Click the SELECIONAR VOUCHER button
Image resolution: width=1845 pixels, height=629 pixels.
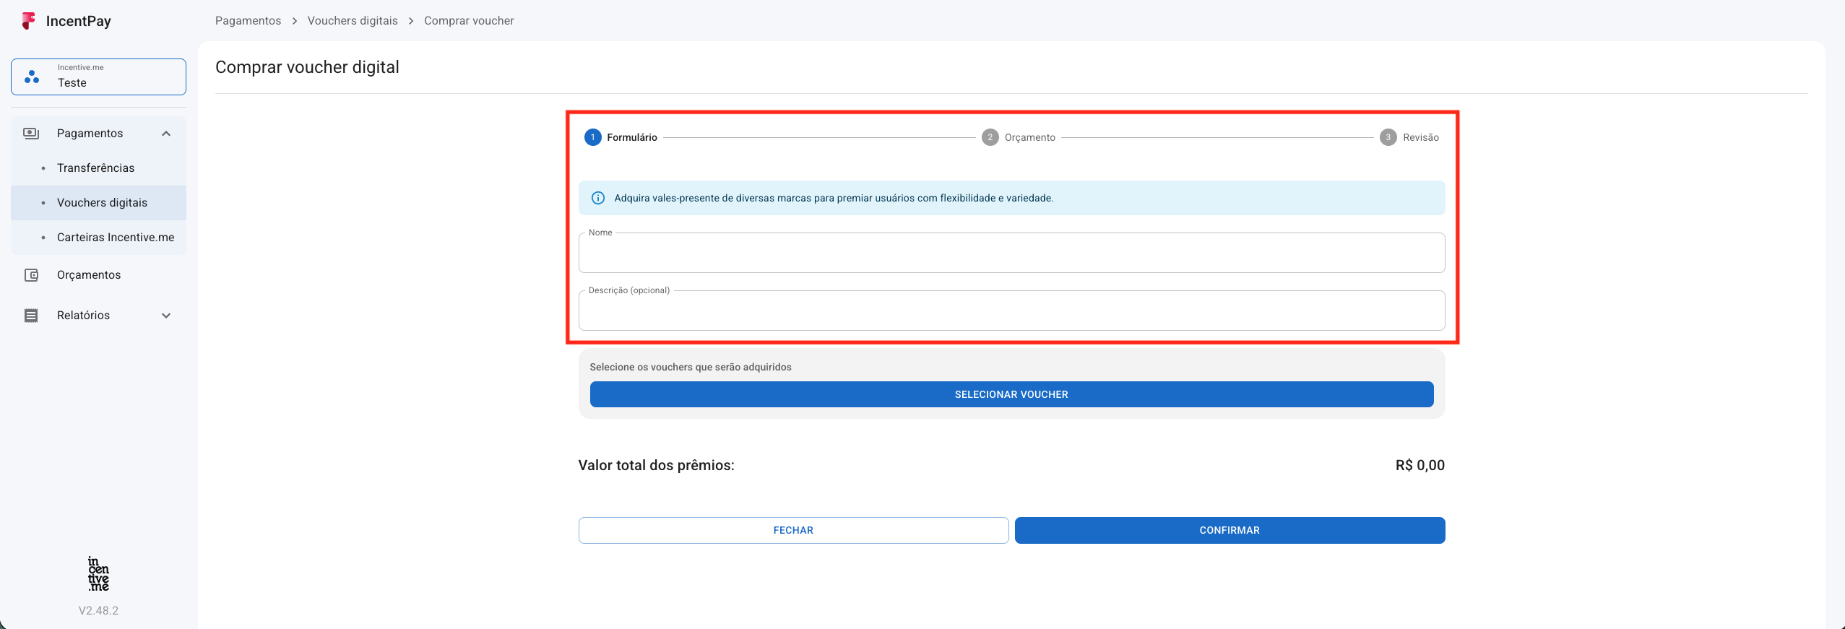(x=1011, y=394)
